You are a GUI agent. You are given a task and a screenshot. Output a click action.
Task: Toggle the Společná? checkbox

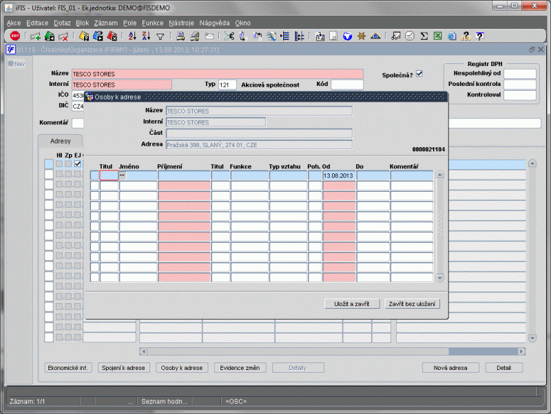pyautogui.click(x=419, y=74)
